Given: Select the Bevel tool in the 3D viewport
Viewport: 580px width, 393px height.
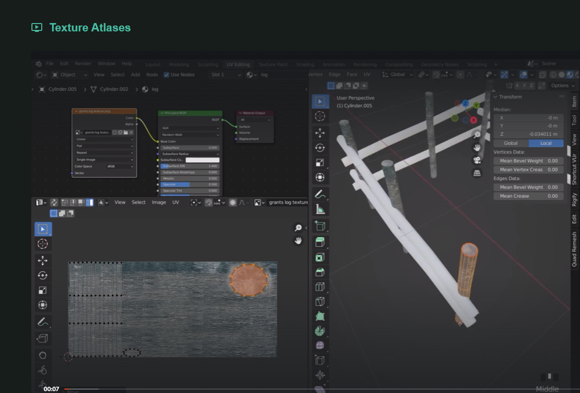Looking at the screenshot, I should (320, 272).
